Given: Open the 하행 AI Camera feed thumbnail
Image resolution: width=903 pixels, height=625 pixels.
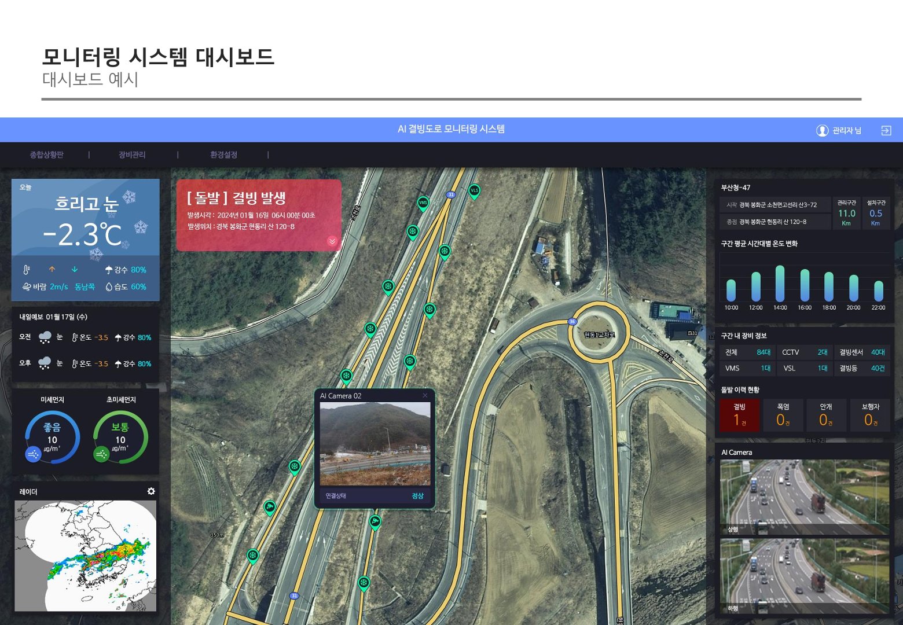Looking at the screenshot, I should pos(805,576).
